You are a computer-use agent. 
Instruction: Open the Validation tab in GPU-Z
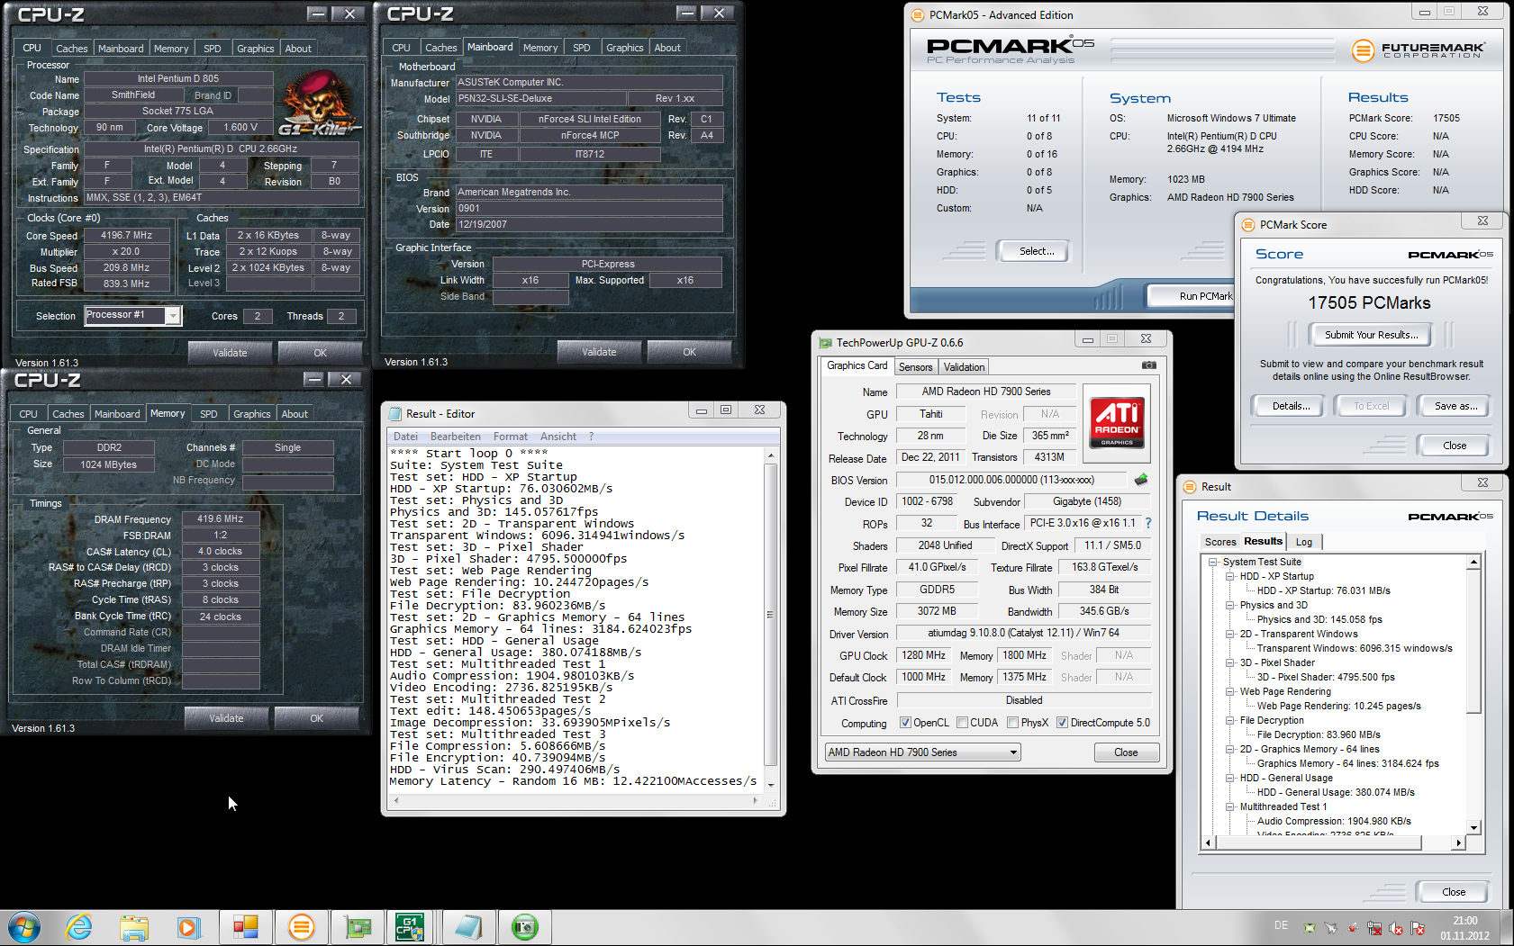tap(964, 367)
